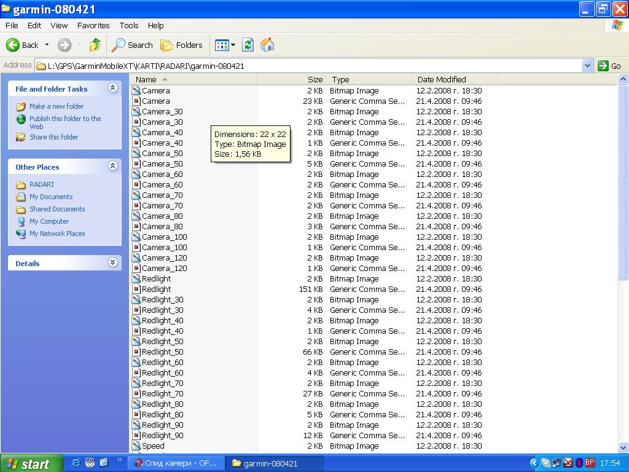Select the Redlight_50 bitmap file icon
Image resolution: width=629 pixels, height=472 pixels.
tap(136, 342)
